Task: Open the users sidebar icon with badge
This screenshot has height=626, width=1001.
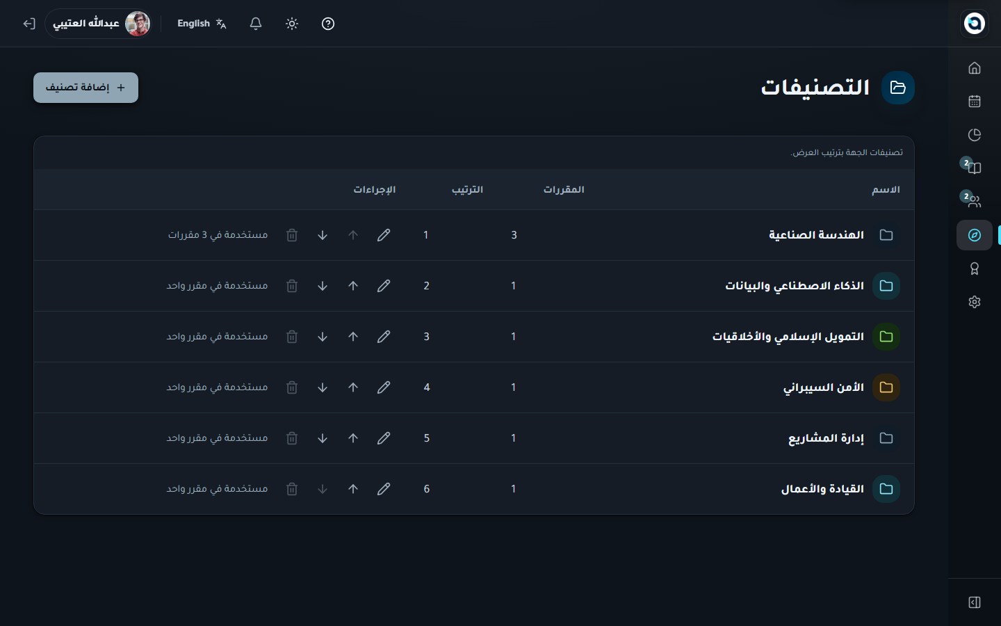Action: tap(975, 202)
